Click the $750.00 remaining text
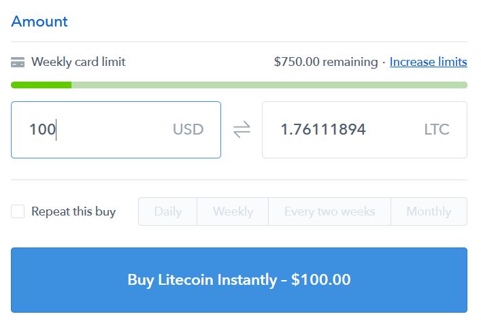The height and width of the screenshot is (327, 481). pos(326,62)
